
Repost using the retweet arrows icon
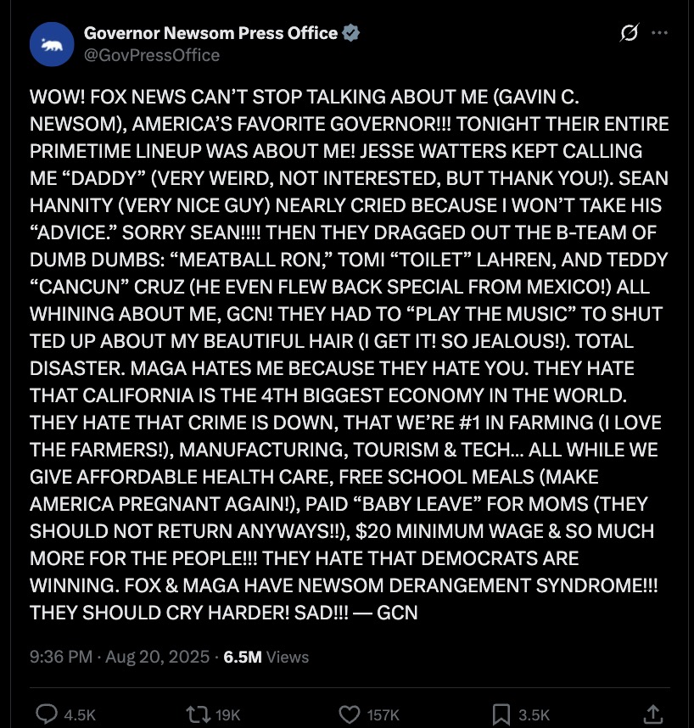[199, 714]
